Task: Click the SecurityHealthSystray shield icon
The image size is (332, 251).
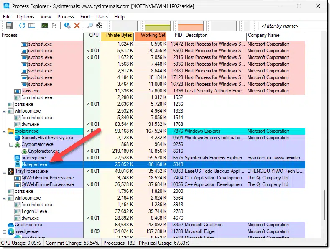Action: click(x=18, y=138)
